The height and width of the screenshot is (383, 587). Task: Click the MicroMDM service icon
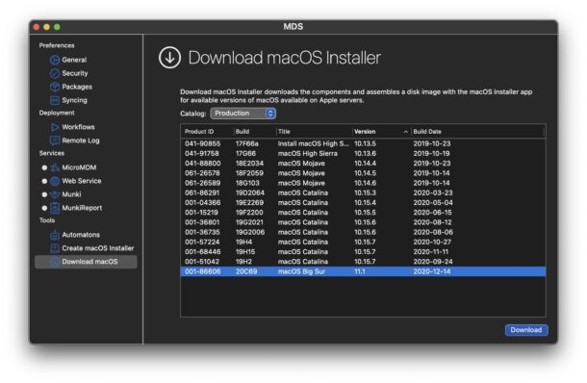55,167
